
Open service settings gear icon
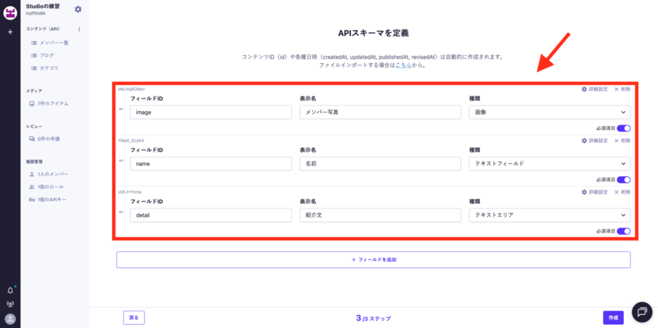(78, 9)
